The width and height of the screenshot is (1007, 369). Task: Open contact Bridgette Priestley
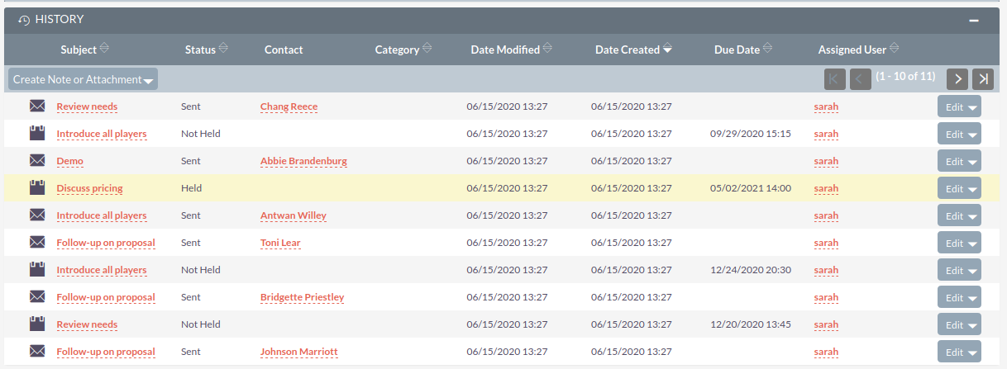[x=302, y=297]
